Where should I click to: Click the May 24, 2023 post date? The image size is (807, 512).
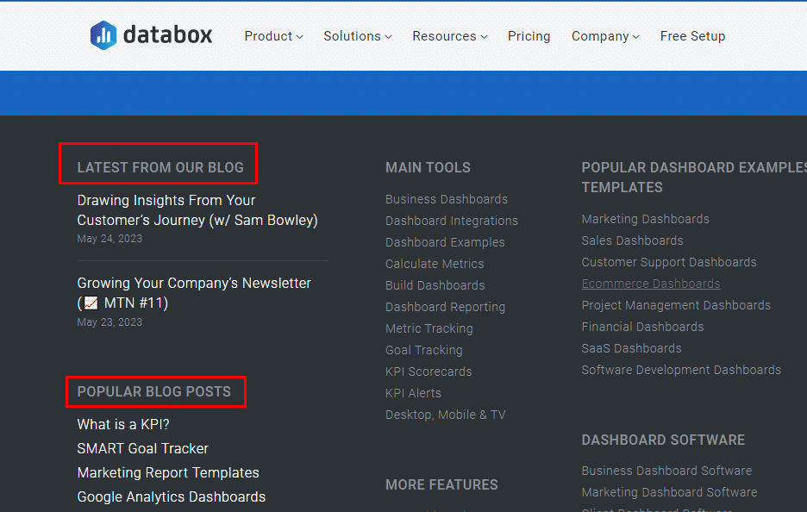tap(109, 239)
